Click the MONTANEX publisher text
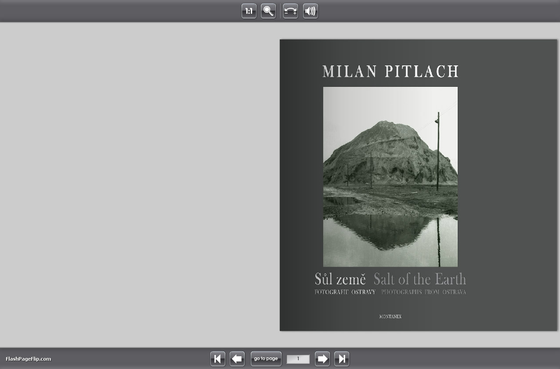The width and height of the screenshot is (560, 369). coord(390,316)
